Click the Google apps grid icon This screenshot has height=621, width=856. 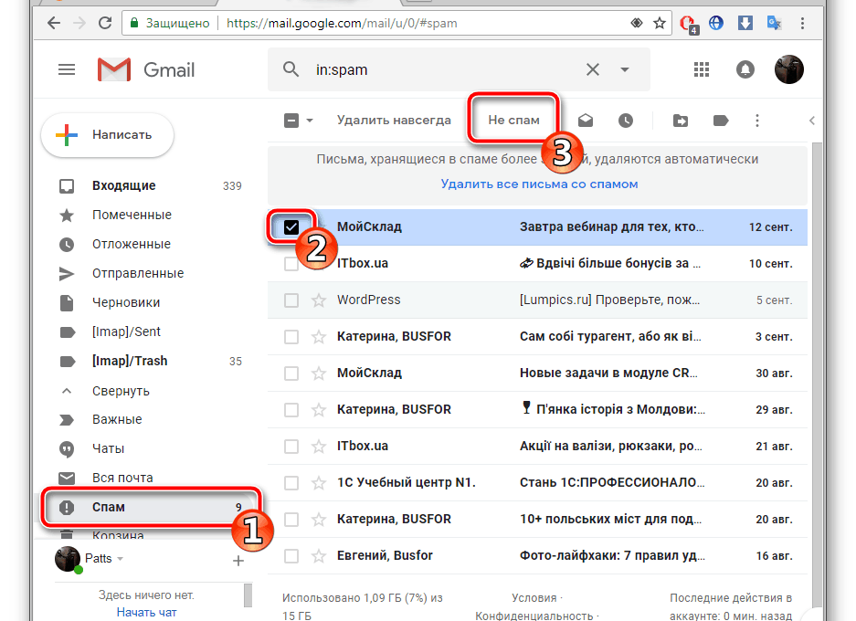point(702,69)
